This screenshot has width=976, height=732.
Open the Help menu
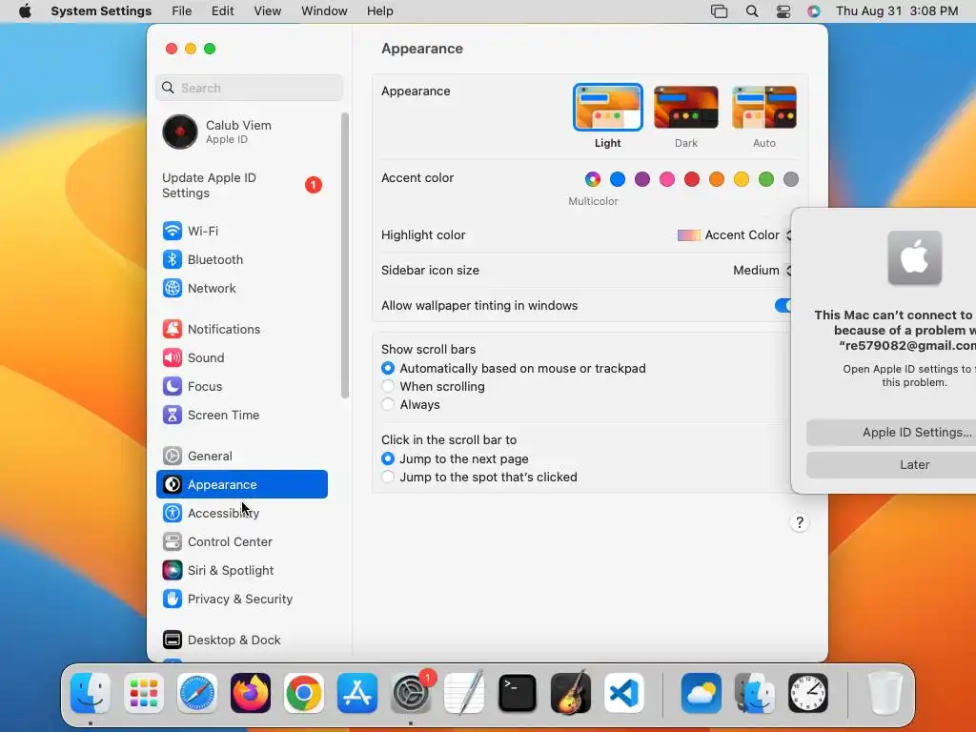(x=379, y=11)
